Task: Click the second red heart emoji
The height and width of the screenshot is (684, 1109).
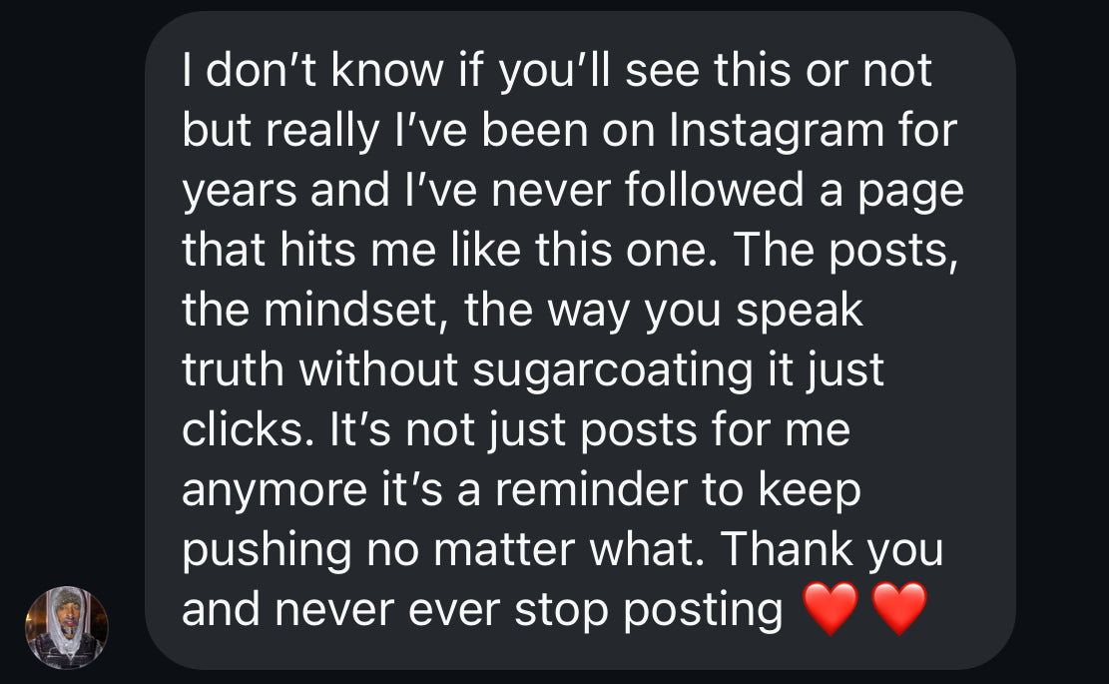Action: pyautogui.click(x=899, y=609)
